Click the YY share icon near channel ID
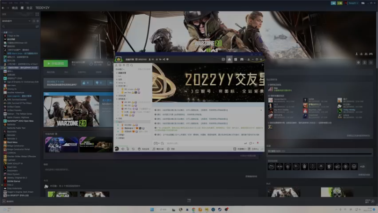 point(164,60)
